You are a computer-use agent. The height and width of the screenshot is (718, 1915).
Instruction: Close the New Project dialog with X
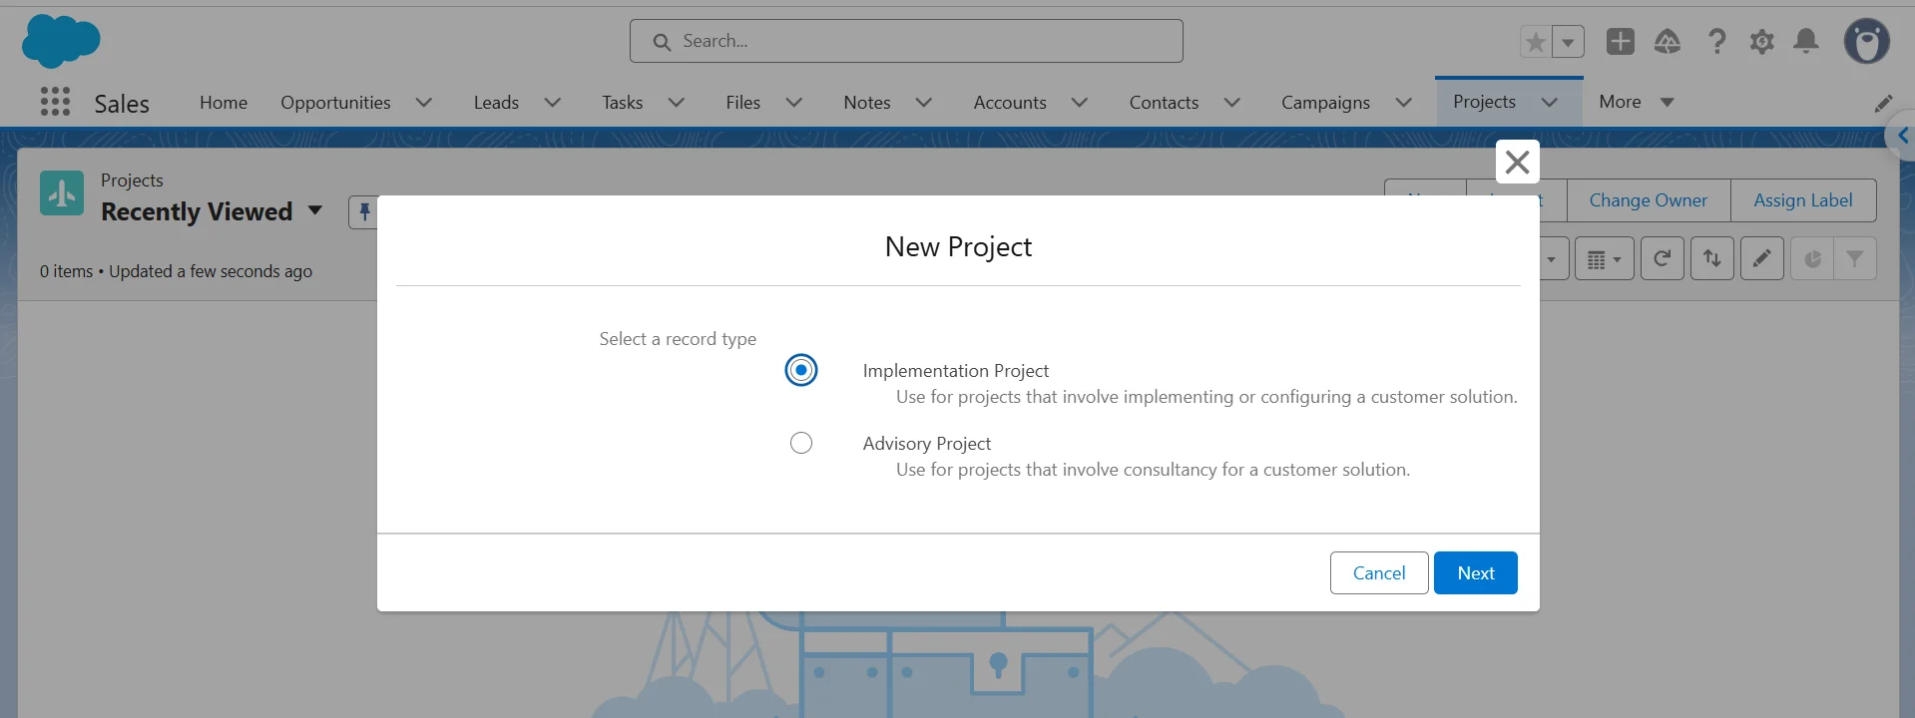[x=1518, y=162]
